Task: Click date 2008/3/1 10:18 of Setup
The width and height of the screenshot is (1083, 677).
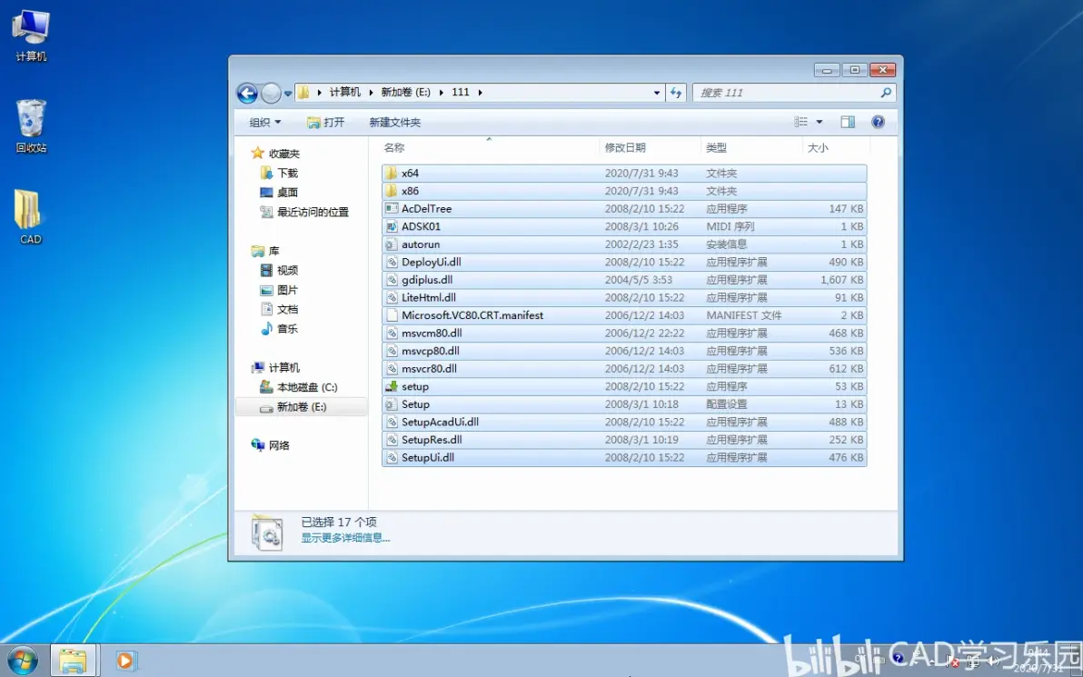Action: point(641,404)
